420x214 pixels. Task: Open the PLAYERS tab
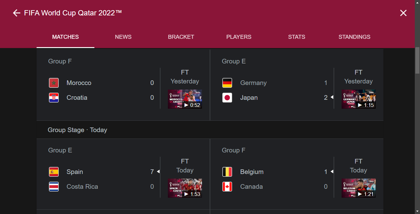point(239,37)
